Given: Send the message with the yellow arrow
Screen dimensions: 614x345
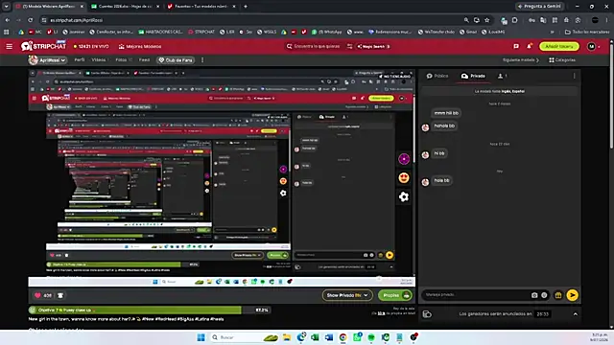Looking at the screenshot, I should point(572,295).
